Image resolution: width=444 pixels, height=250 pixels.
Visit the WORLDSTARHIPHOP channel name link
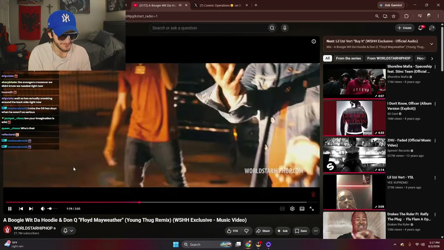coord(33,228)
